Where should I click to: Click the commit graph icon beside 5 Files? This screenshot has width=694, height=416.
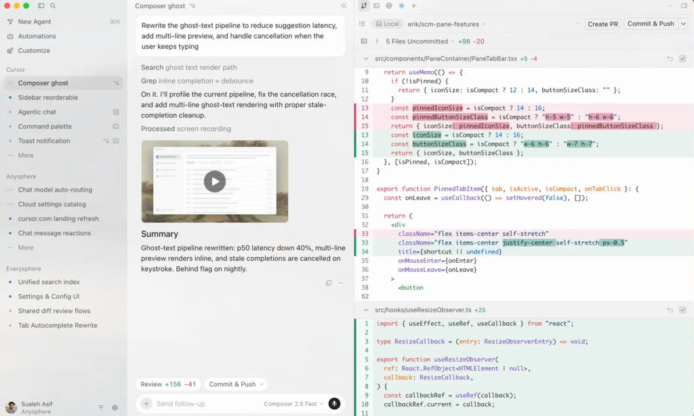coord(377,41)
